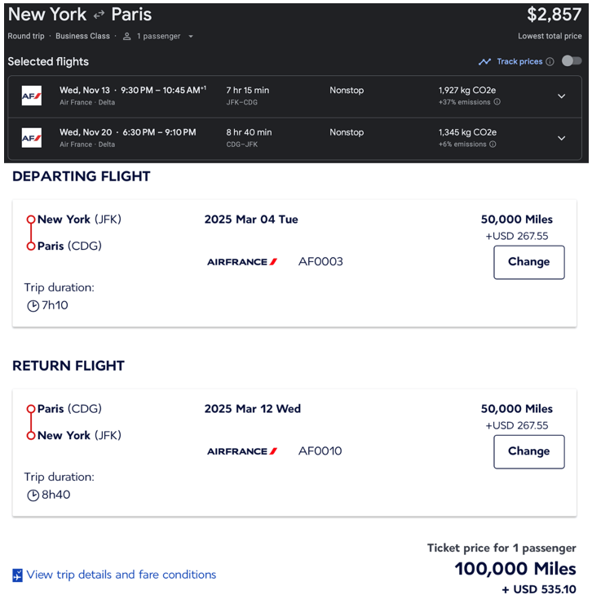Open the 1 passenger dropdown

pos(158,36)
